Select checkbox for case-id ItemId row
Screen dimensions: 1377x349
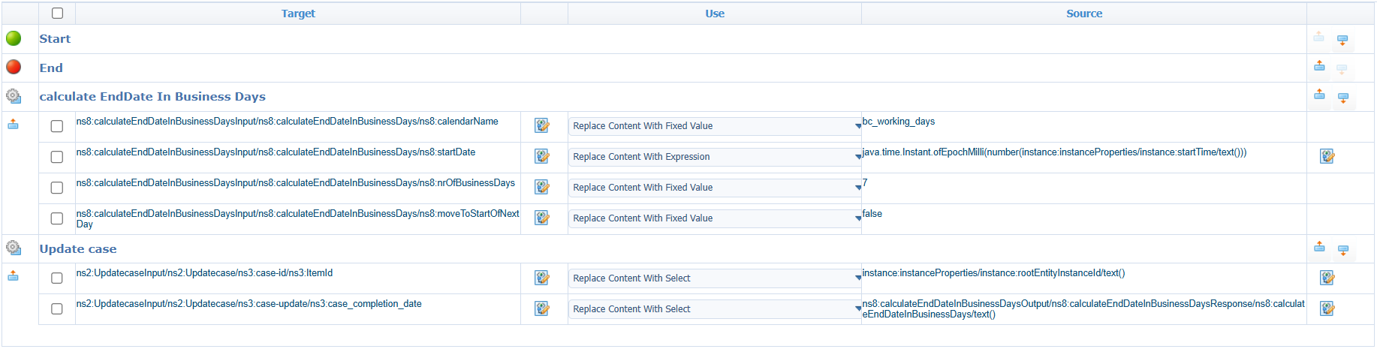(57, 278)
